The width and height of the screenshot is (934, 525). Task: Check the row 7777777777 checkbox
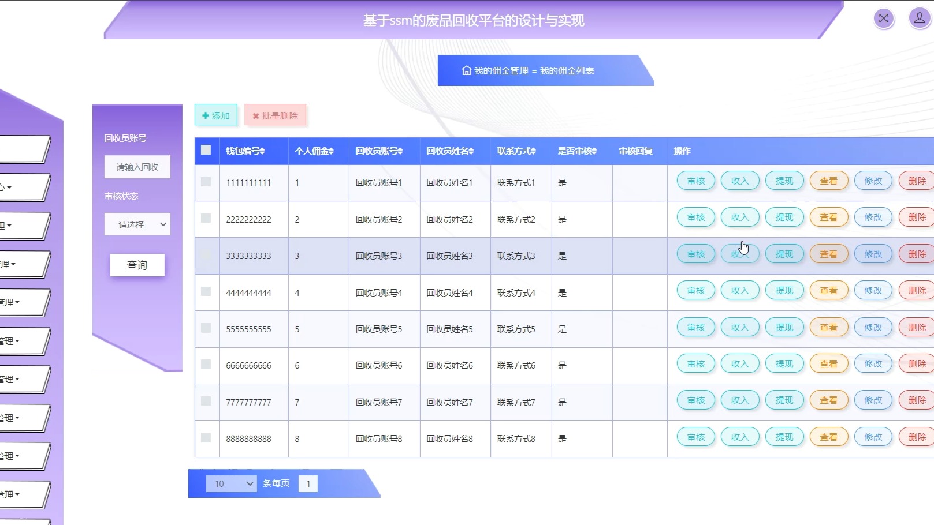point(206,401)
